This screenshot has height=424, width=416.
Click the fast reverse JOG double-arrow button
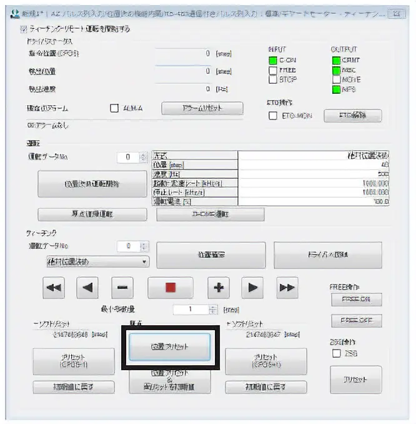[x=54, y=288]
